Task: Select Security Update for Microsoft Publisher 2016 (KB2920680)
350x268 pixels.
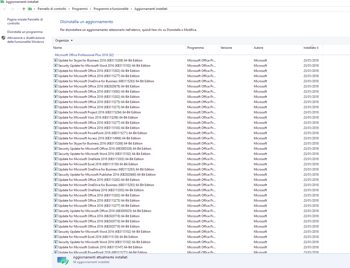Action: (187, 175)
